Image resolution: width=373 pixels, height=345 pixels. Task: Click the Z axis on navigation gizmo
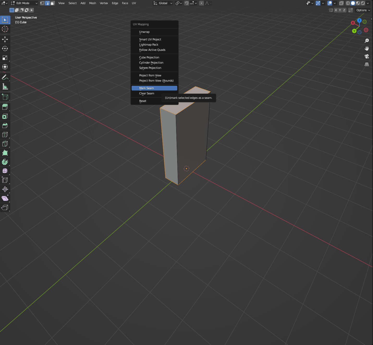(x=359, y=20)
